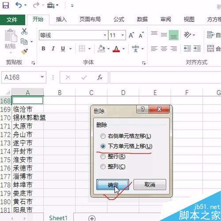
Task: Click the Copy icon
Action: pyautogui.click(x=24, y=42)
